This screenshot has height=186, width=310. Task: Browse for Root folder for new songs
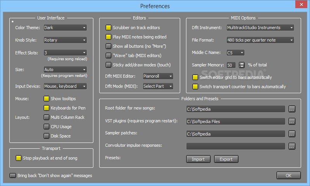coord(292,109)
